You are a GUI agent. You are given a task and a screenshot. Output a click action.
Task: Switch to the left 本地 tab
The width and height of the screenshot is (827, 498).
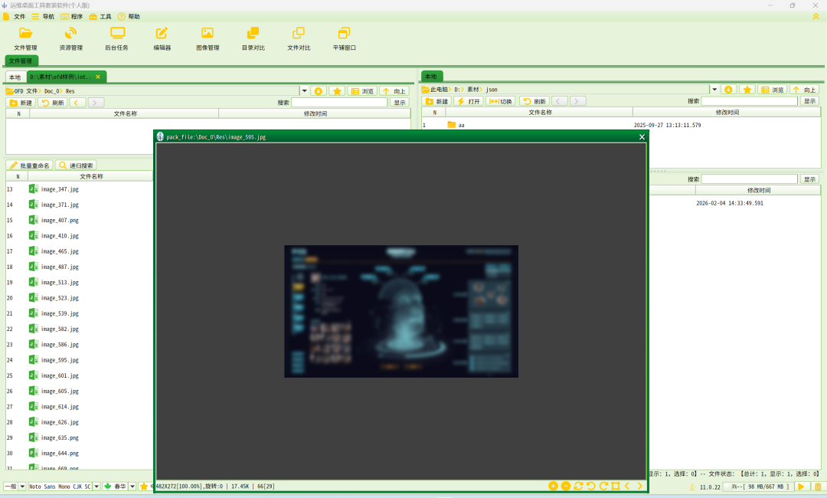[x=15, y=77]
